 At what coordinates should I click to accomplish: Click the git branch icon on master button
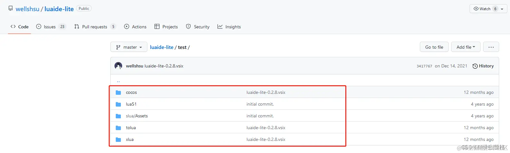pyautogui.click(x=118, y=47)
